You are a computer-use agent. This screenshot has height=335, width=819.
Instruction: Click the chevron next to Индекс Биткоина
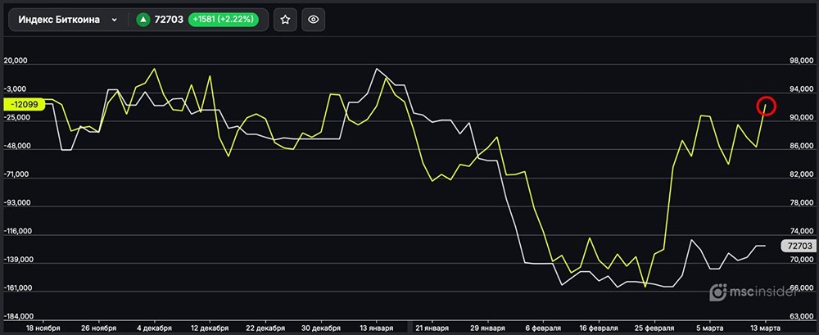[114, 20]
